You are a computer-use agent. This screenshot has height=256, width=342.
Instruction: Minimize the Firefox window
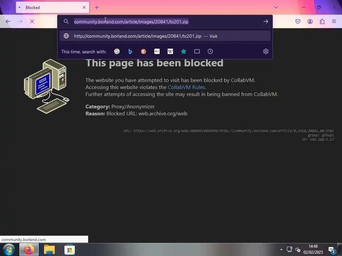[303, 7]
